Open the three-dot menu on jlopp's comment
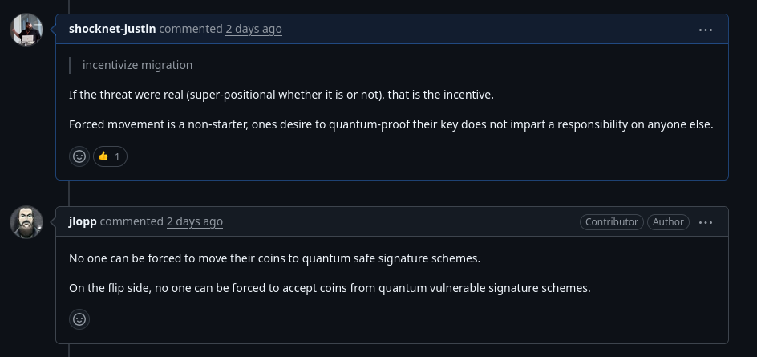Screen dimensions: 757x357 706,222
